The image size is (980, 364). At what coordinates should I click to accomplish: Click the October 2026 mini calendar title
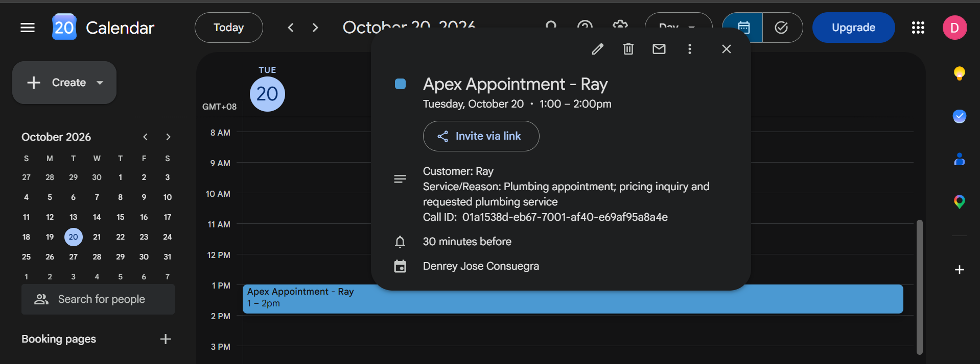point(56,137)
